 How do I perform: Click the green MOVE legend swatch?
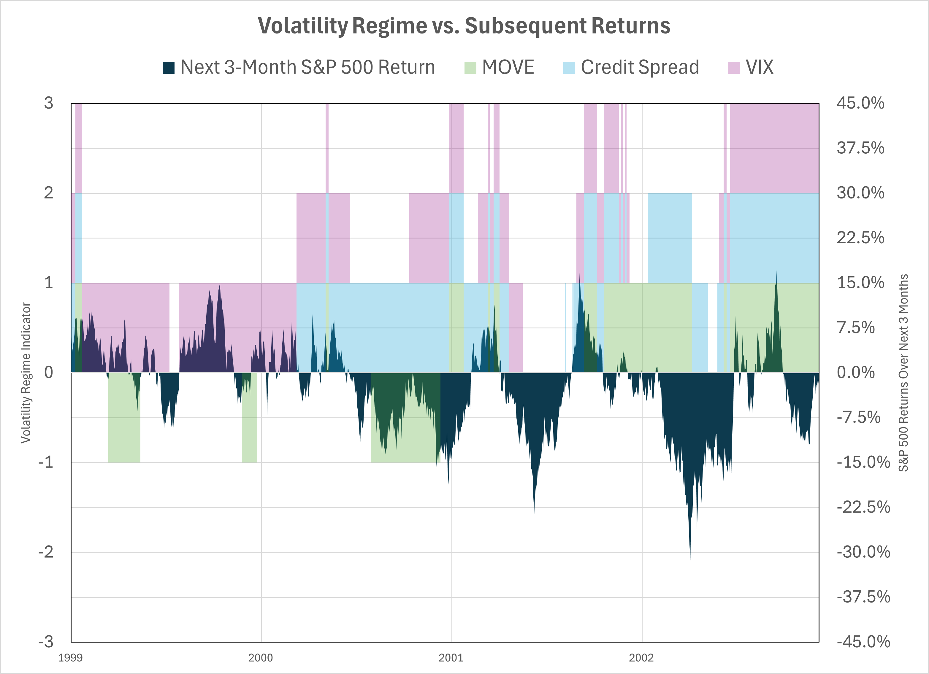point(470,68)
